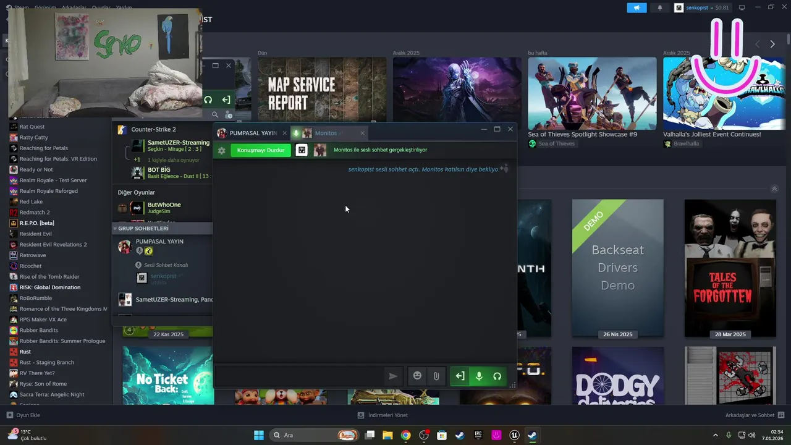Switch to the PUMPASAL YAYIN tab
This screenshot has height=445, width=791.
tap(252, 133)
